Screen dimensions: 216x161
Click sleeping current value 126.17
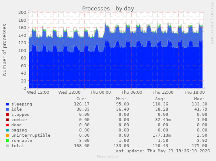pyautogui.click(x=82, y=104)
